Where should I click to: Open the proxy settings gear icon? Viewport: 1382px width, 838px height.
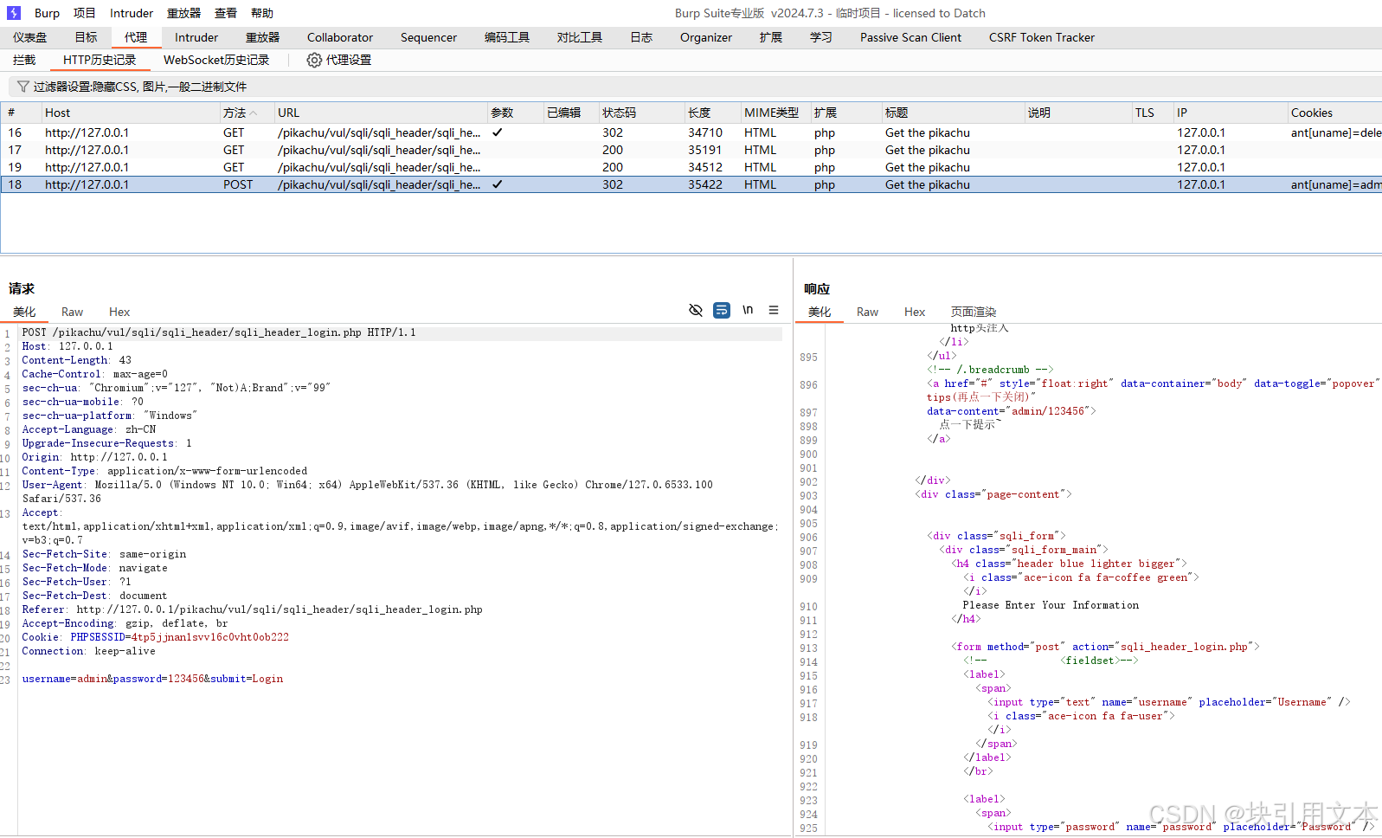coord(314,60)
